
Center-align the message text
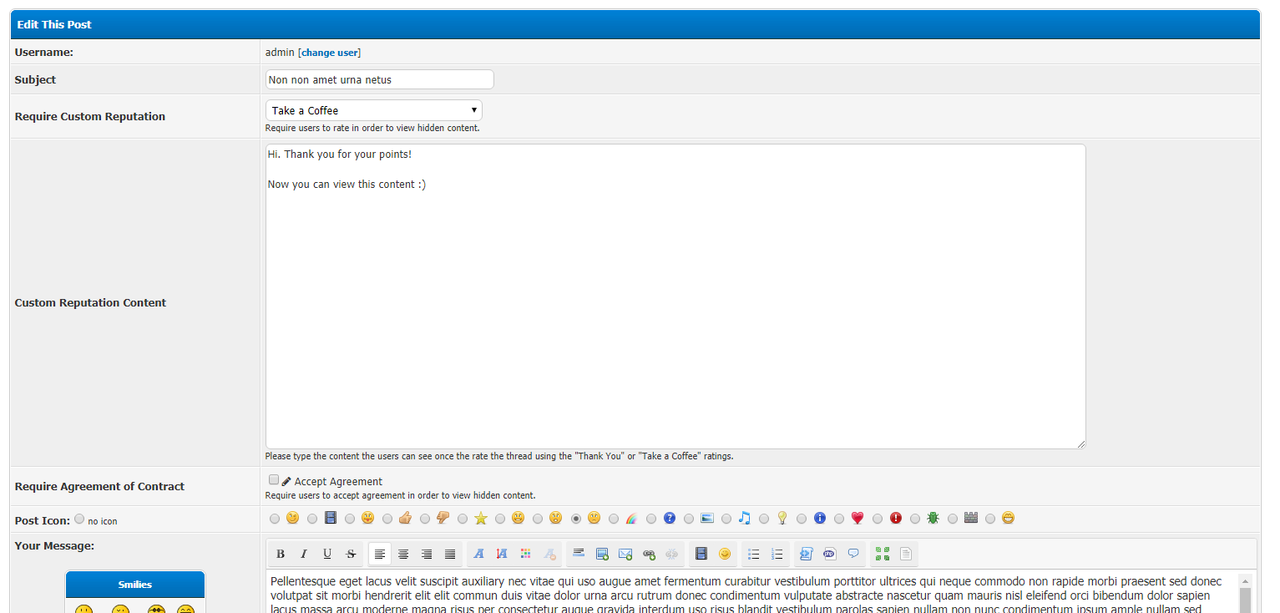coord(403,554)
